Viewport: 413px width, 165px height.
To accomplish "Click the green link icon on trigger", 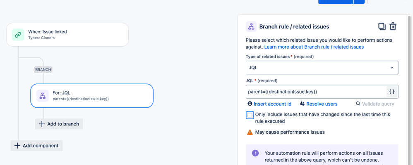I will 18,35.
